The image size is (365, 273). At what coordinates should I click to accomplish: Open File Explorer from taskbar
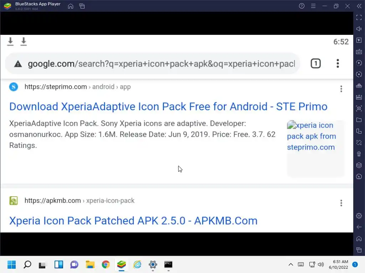90,264
